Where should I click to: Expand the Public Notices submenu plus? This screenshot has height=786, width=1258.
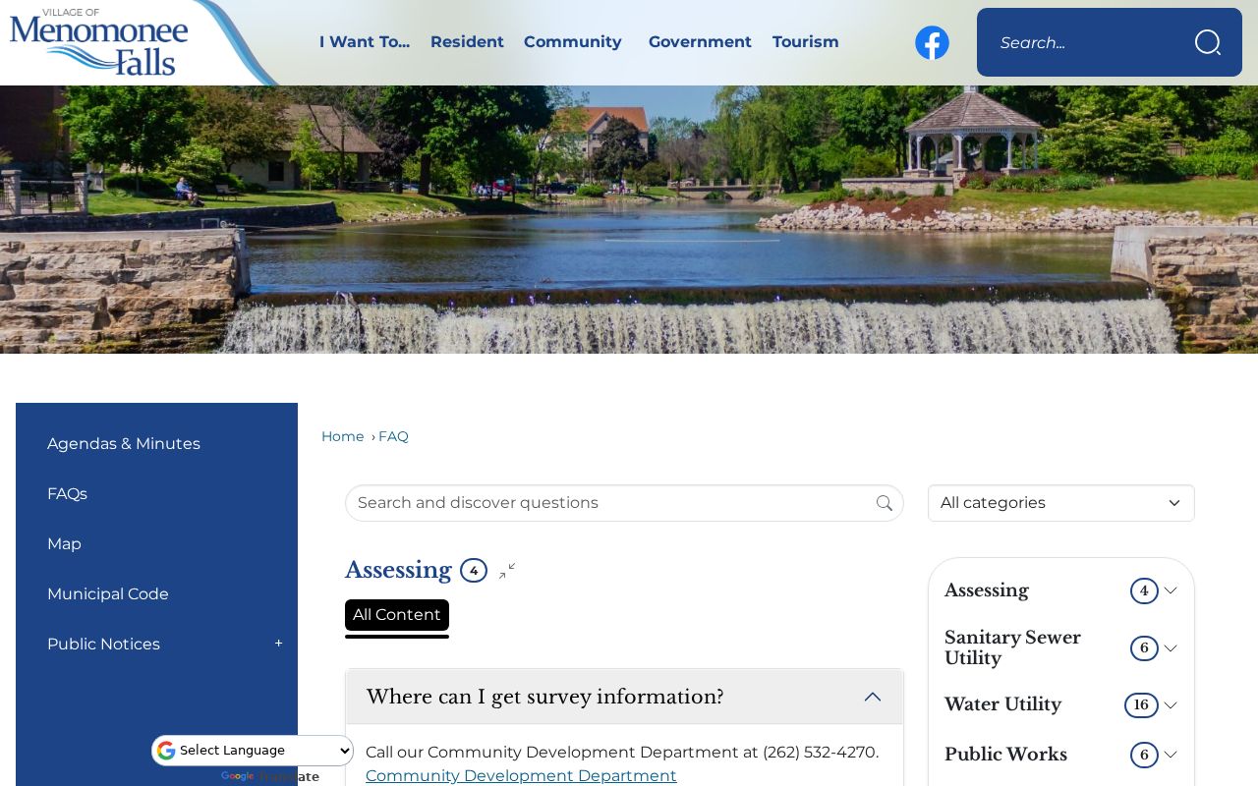pos(279,644)
